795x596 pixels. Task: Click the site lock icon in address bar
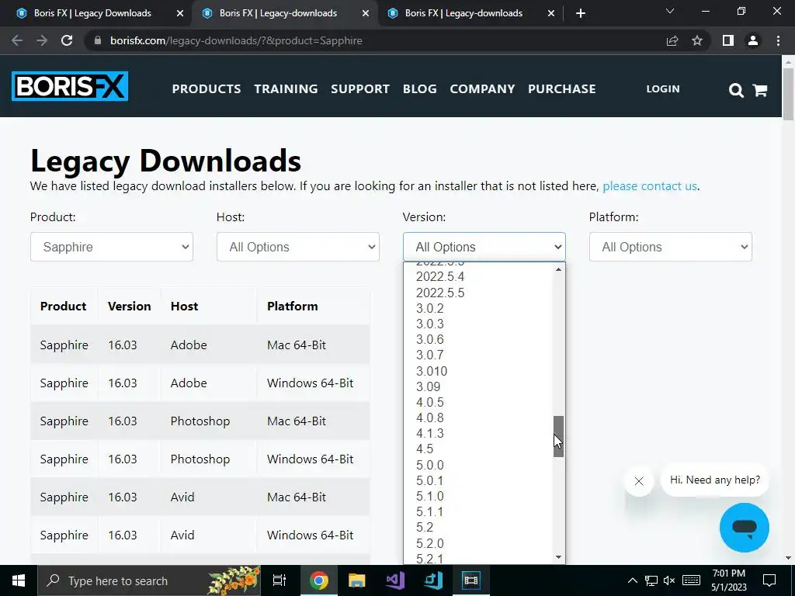pos(98,40)
